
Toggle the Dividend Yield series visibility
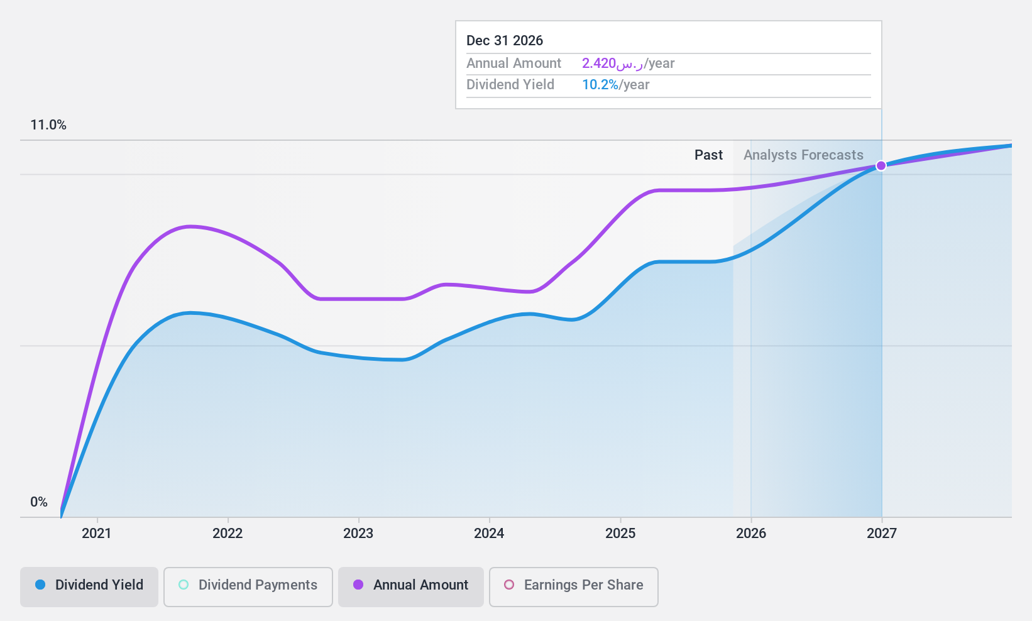[89, 585]
